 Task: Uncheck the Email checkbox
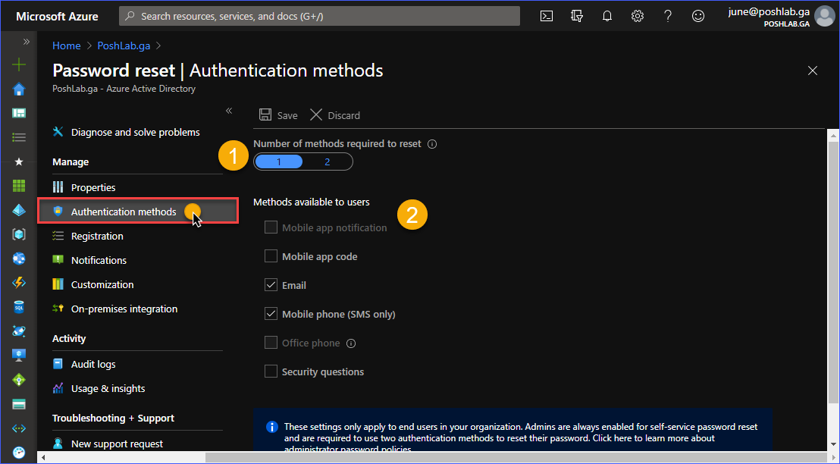[x=271, y=285]
